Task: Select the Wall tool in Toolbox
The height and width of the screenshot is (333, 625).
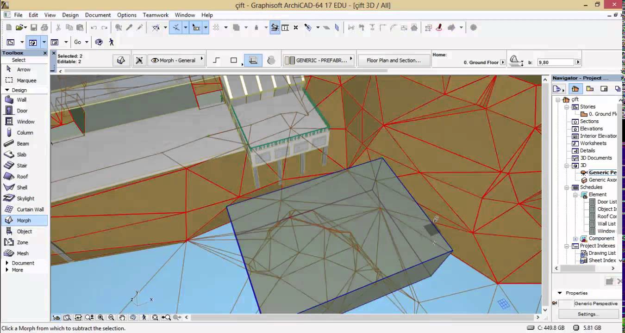Action: coord(21,99)
